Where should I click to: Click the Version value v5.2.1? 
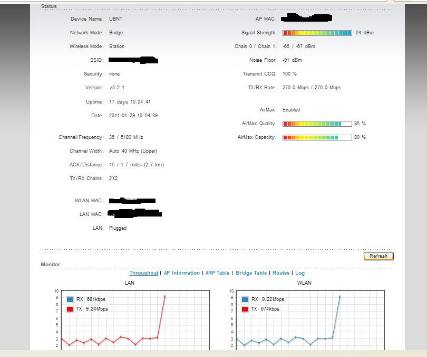117,88
